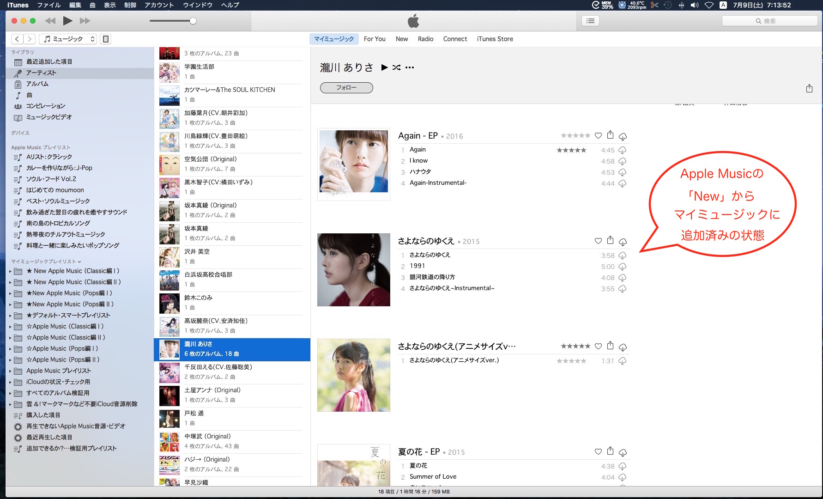The width and height of the screenshot is (823, 499).
Task: Select ミュージックビデオ in the sidebar
Action: tap(79, 117)
